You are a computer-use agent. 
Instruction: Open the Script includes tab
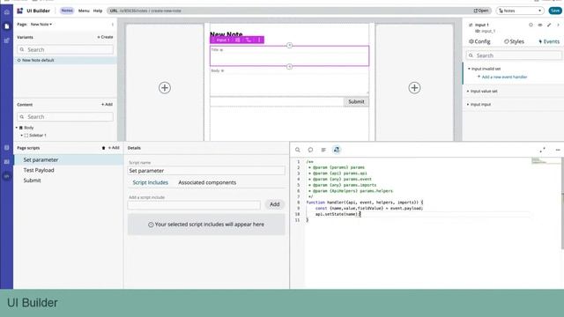click(x=151, y=182)
